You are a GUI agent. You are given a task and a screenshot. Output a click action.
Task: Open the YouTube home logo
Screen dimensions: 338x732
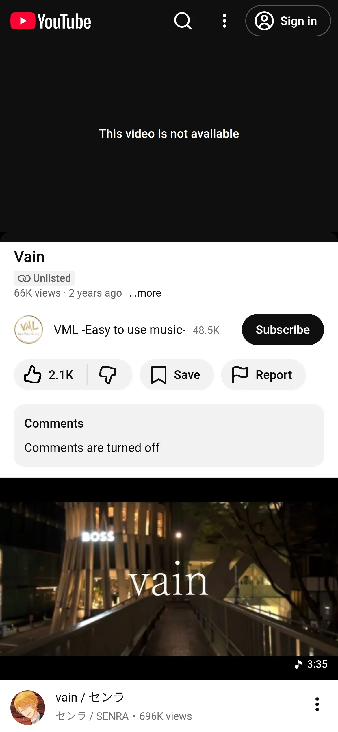pyautogui.click(x=51, y=21)
